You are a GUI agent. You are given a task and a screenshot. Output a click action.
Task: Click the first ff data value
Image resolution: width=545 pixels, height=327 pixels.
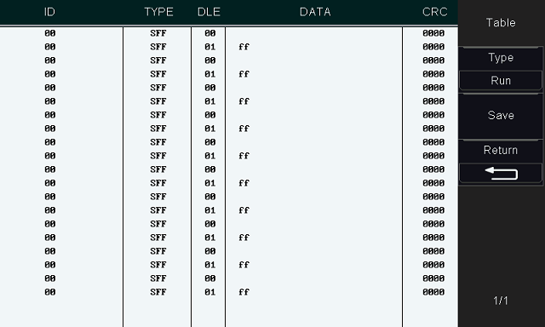[244, 47]
